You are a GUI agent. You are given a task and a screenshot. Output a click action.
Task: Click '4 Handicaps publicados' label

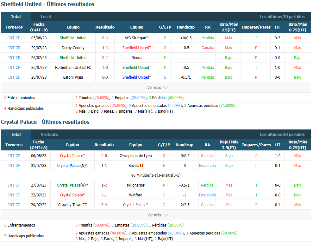pos(24,108)
